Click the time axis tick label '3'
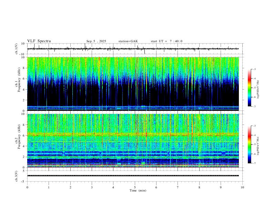 point(92,187)
